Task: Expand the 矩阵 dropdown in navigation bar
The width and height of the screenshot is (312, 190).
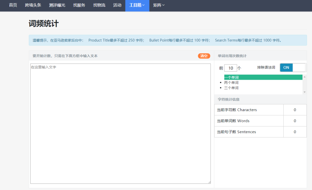Action: [x=159, y=5]
